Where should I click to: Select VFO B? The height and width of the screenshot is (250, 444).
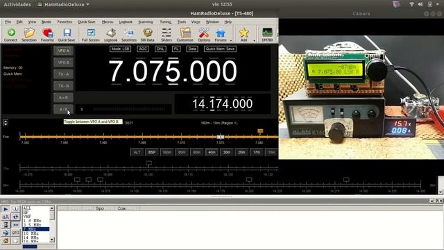63,62
